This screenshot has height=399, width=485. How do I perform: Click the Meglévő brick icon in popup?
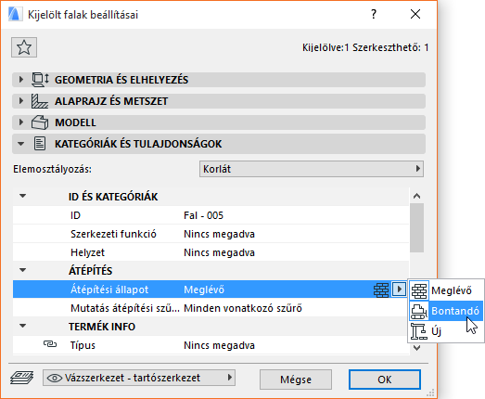[x=419, y=290]
